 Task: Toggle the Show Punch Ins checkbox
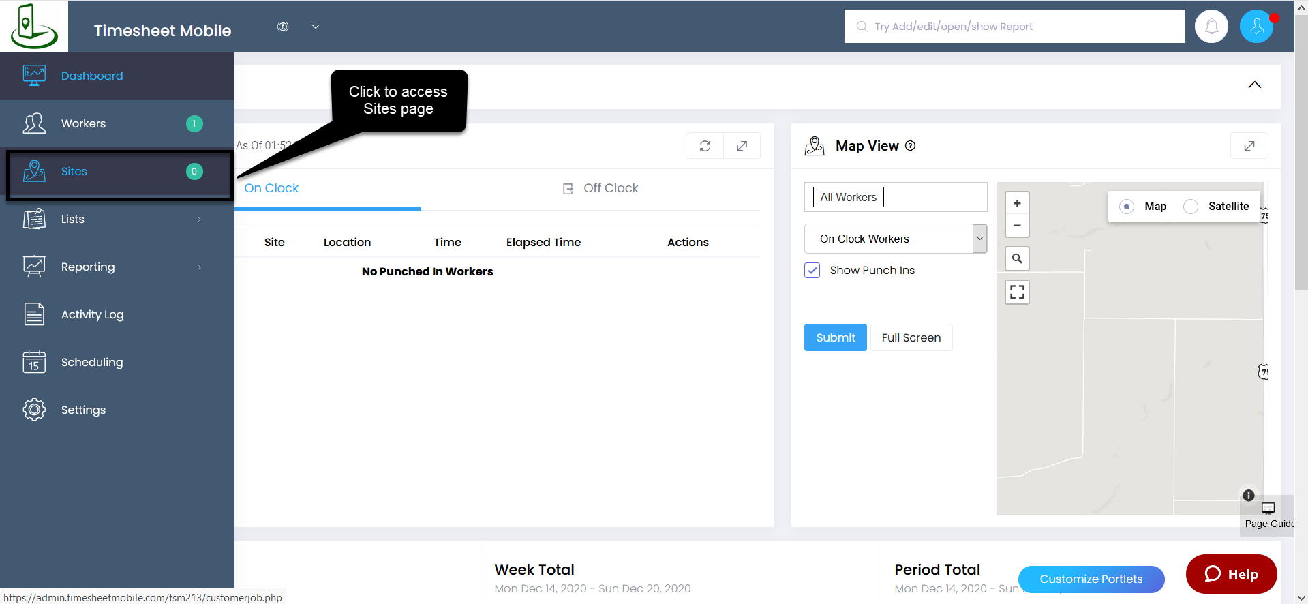pos(812,271)
